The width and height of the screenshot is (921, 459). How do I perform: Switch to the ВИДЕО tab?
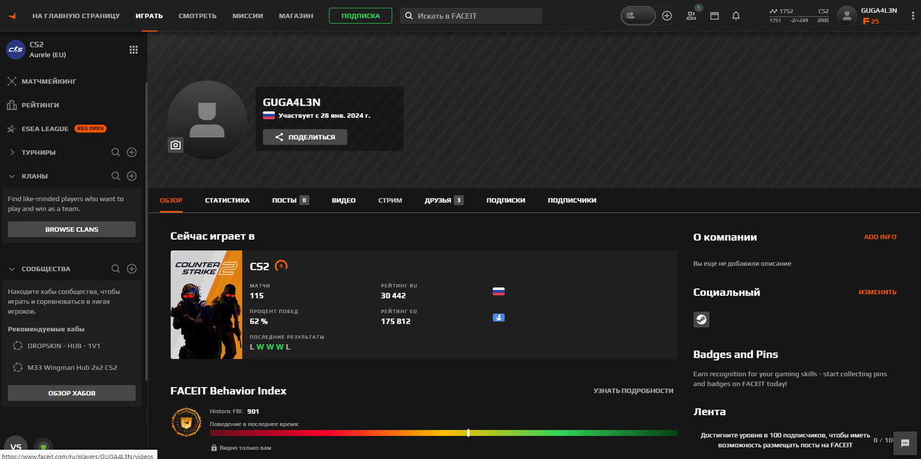[344, 200]
